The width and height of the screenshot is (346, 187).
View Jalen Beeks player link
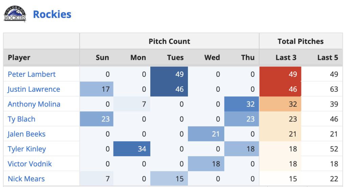pyautogui.click(x=27, y=134)
